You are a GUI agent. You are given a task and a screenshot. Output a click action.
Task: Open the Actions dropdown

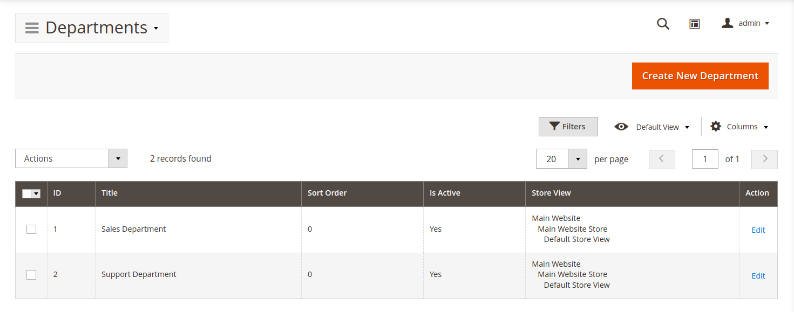pos(71,158)
